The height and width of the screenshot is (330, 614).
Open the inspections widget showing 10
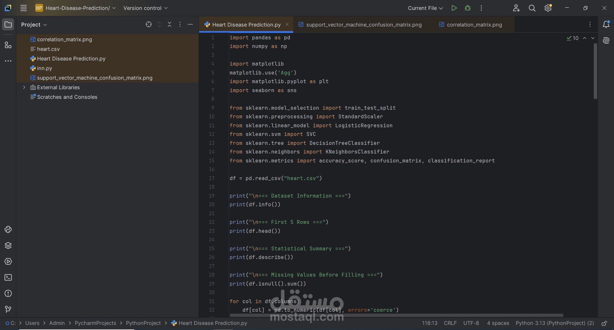point(572,38)
